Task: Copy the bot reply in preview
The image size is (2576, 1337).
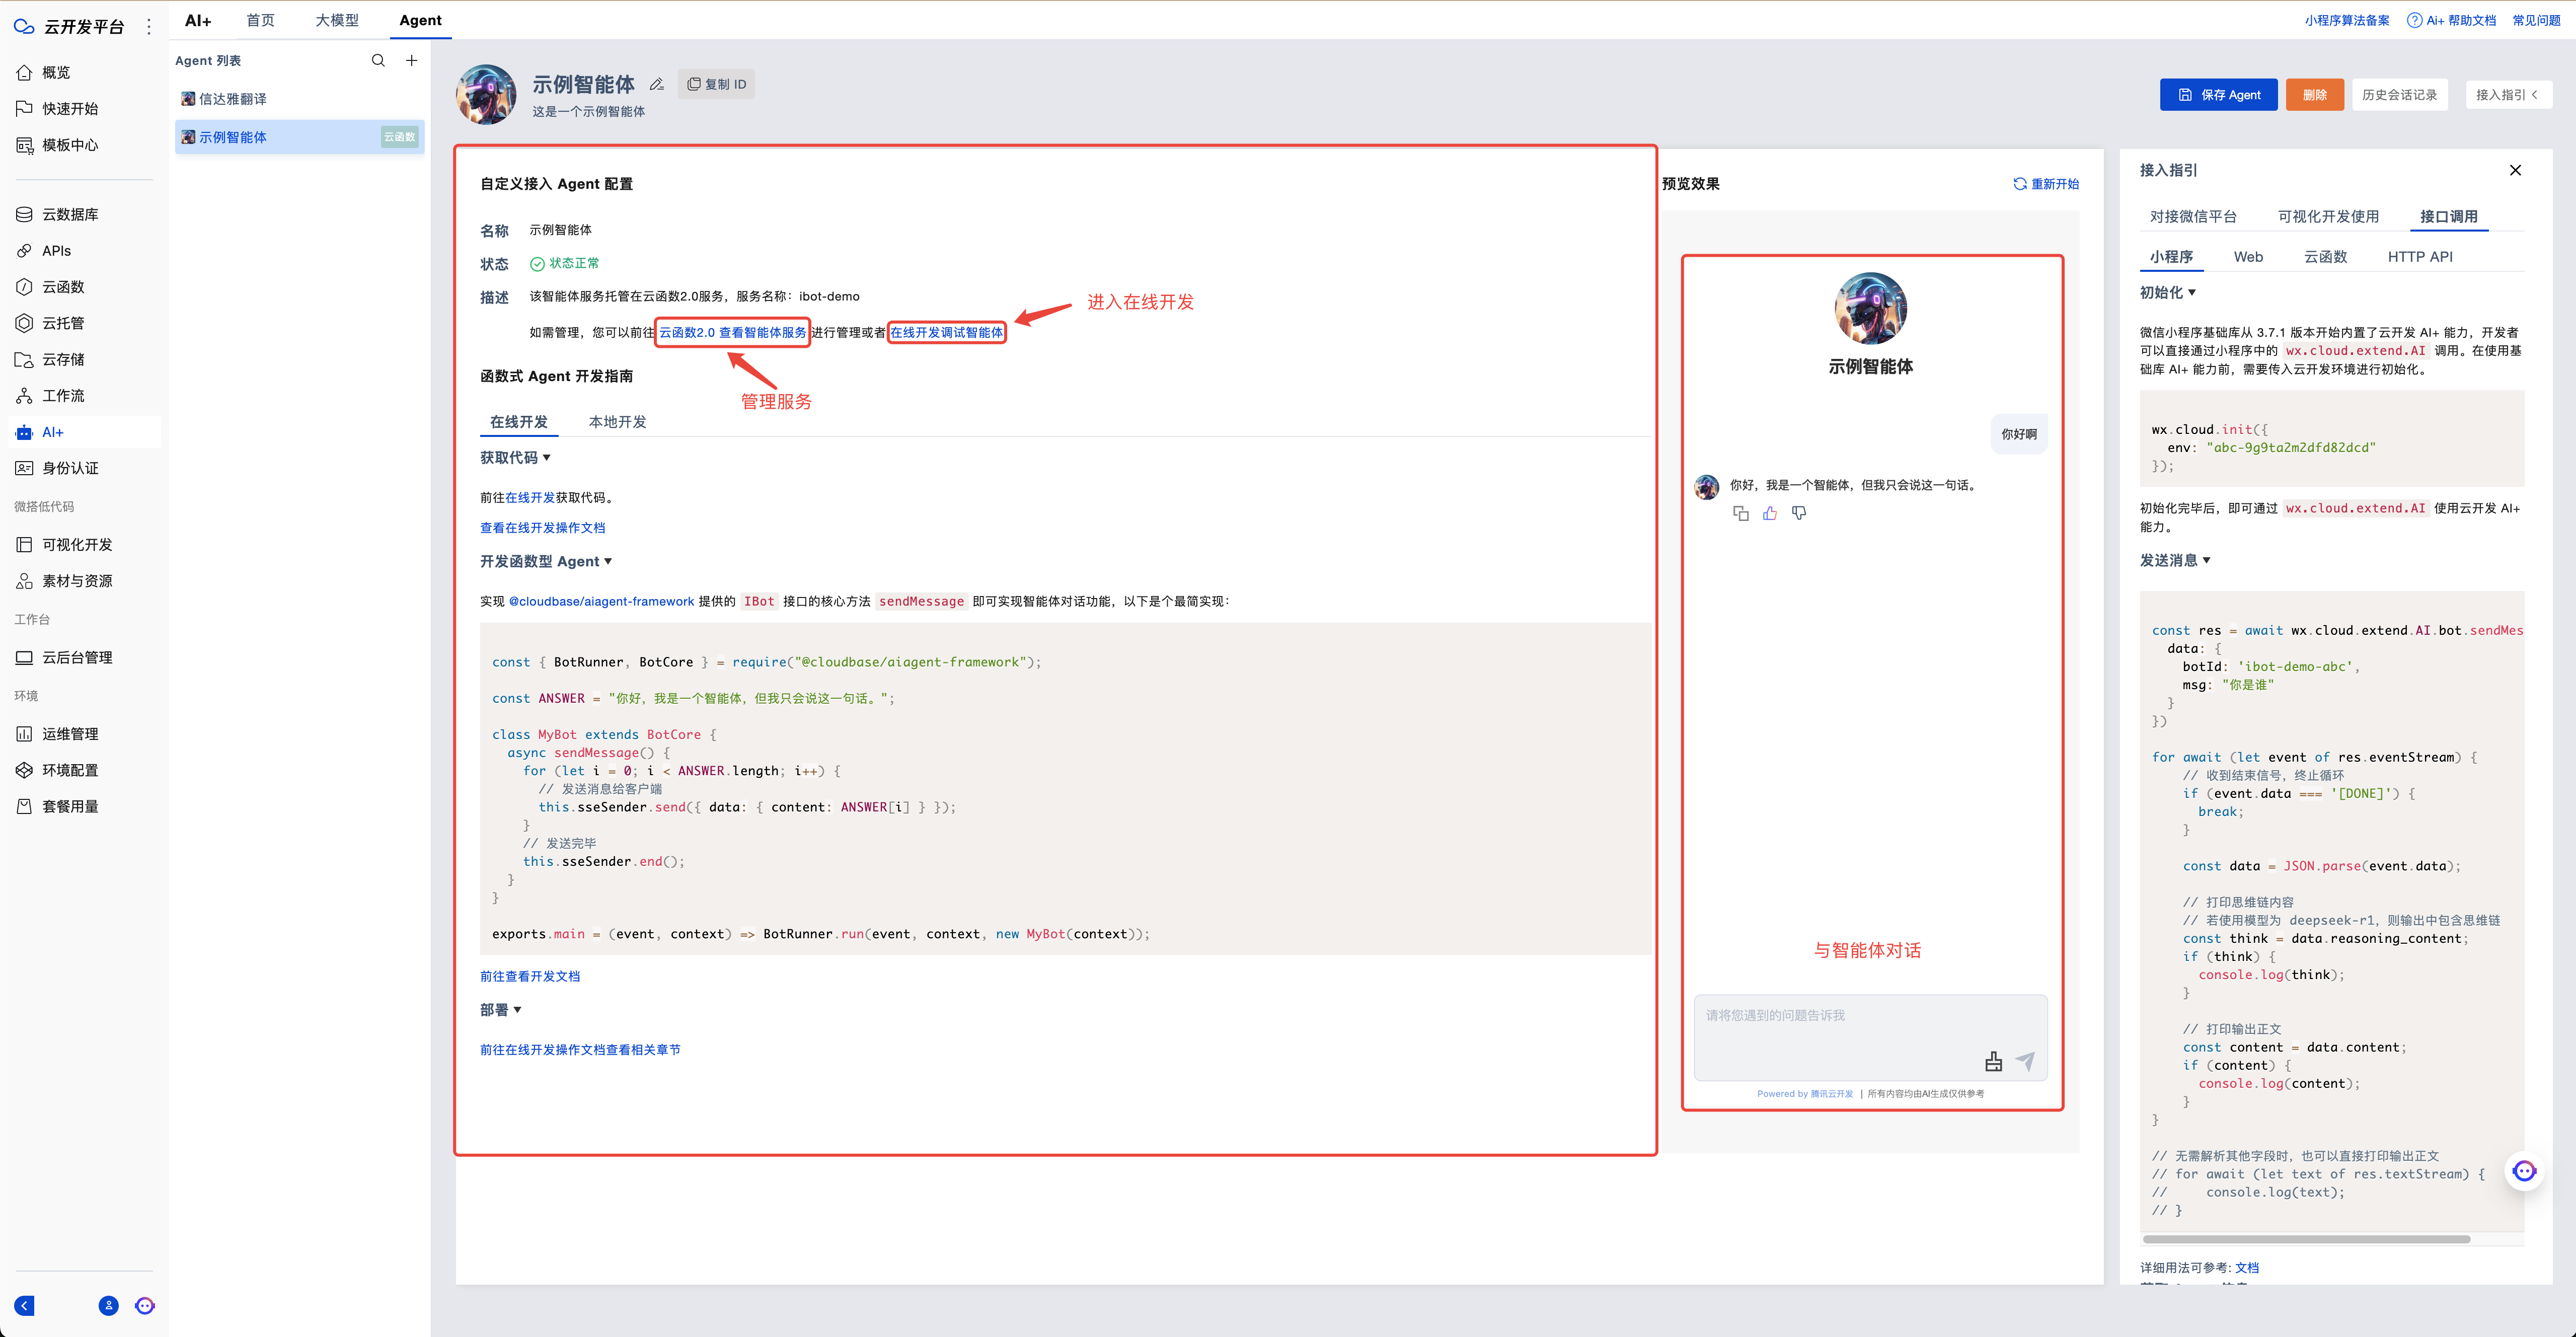Action: 1741,513
